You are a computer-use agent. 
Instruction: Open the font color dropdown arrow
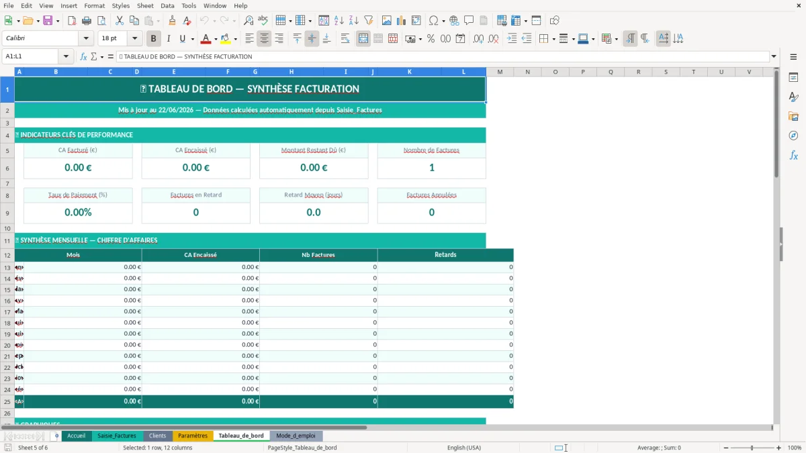[x=216, y=39]
